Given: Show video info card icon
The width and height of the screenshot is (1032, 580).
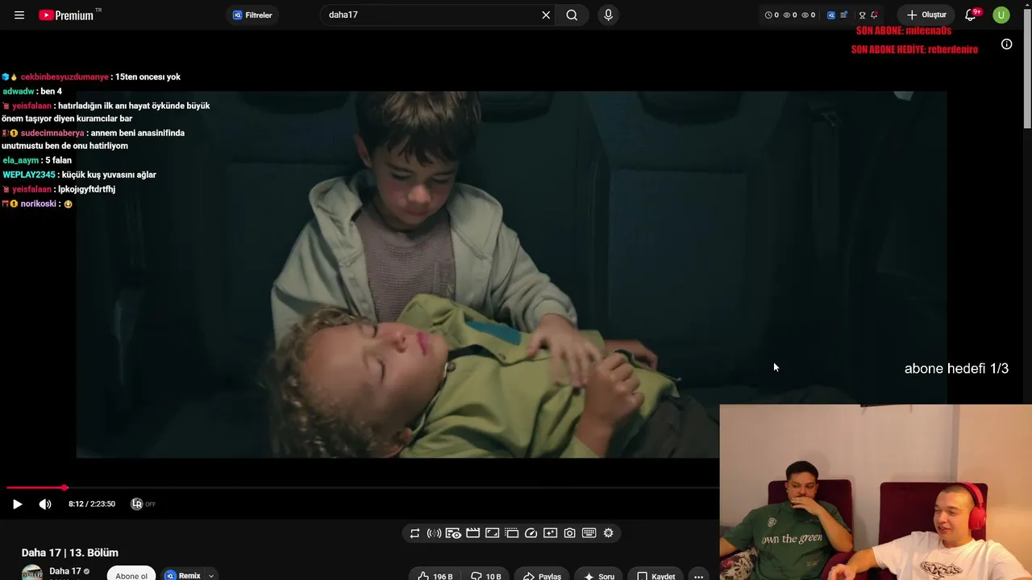Looking at the screenshot, I should (1006, 44).
